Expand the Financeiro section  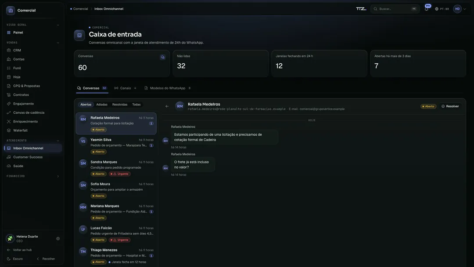pos(58,176)
